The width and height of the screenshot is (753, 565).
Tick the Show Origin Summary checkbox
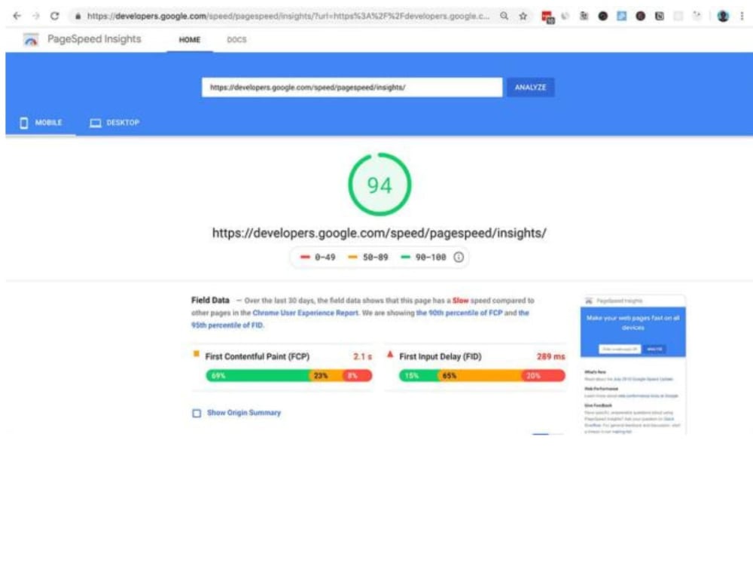coord(197,413)
